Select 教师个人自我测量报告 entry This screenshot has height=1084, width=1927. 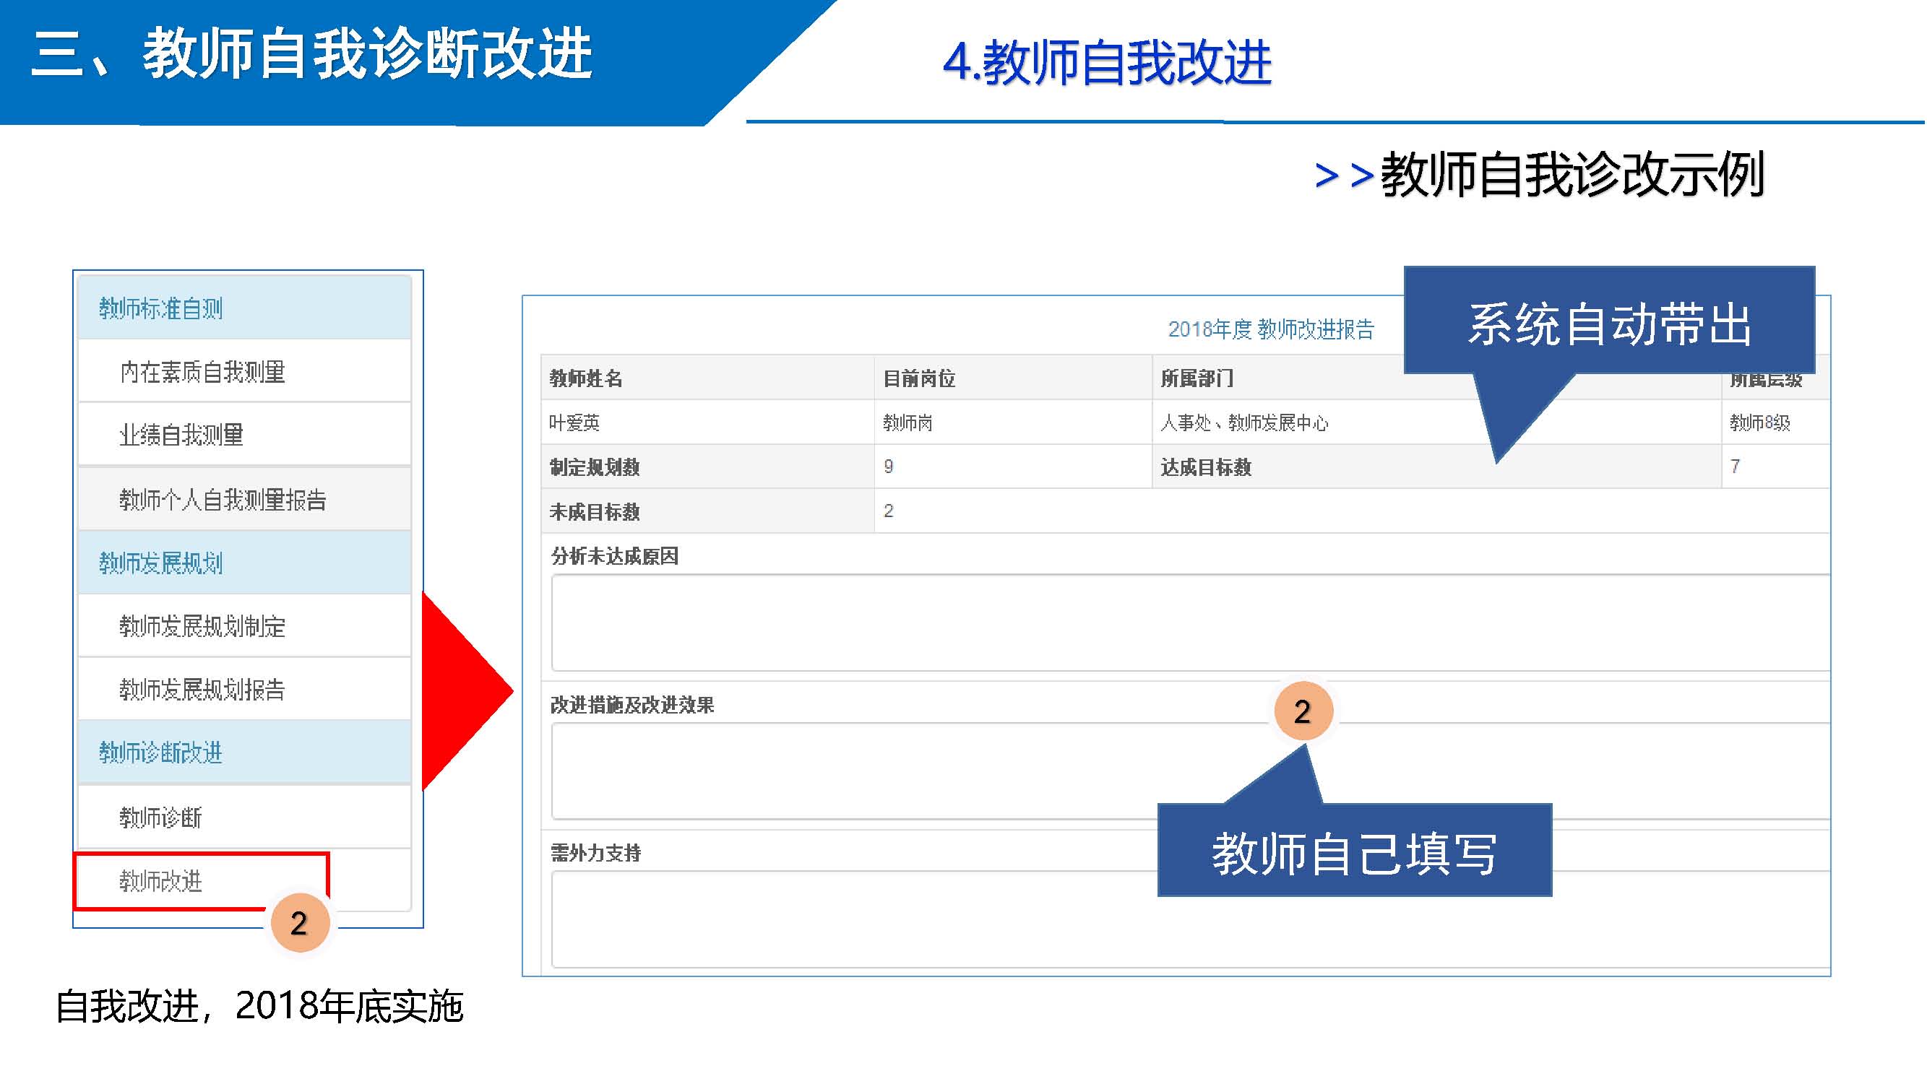point(222,499)
